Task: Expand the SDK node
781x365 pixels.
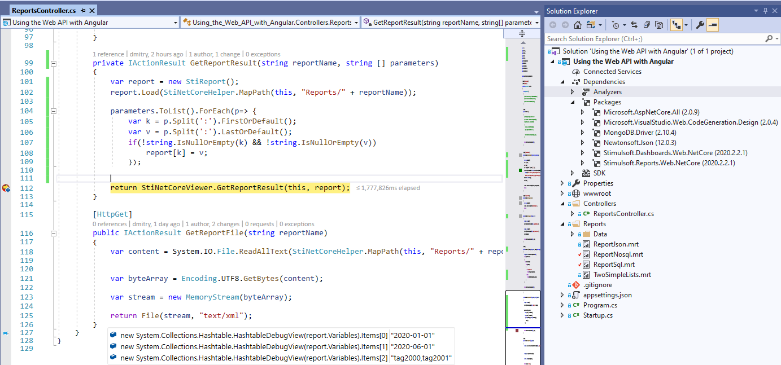Action: point(572,173)
